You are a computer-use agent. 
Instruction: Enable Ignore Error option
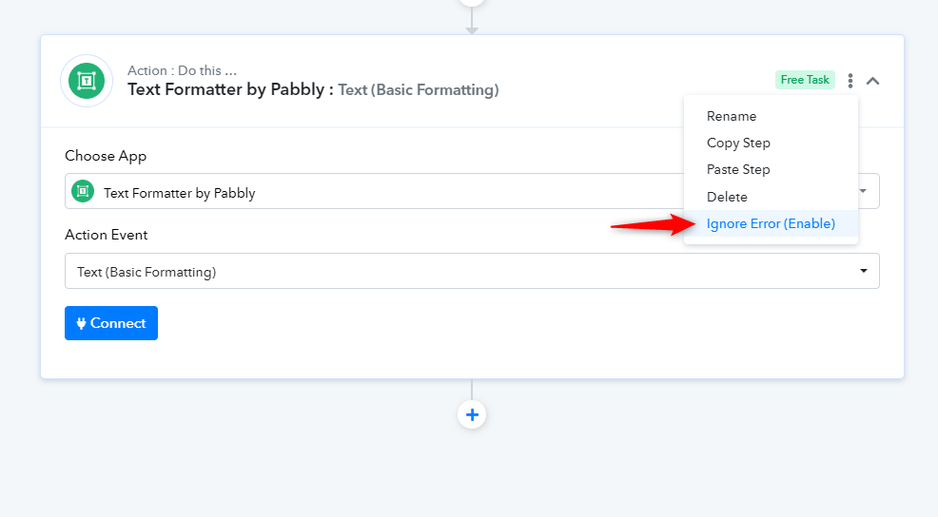pos(772,223)
